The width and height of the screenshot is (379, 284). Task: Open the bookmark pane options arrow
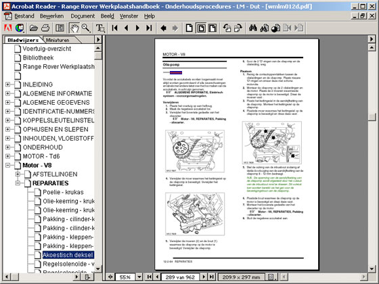tap(98, 39)
